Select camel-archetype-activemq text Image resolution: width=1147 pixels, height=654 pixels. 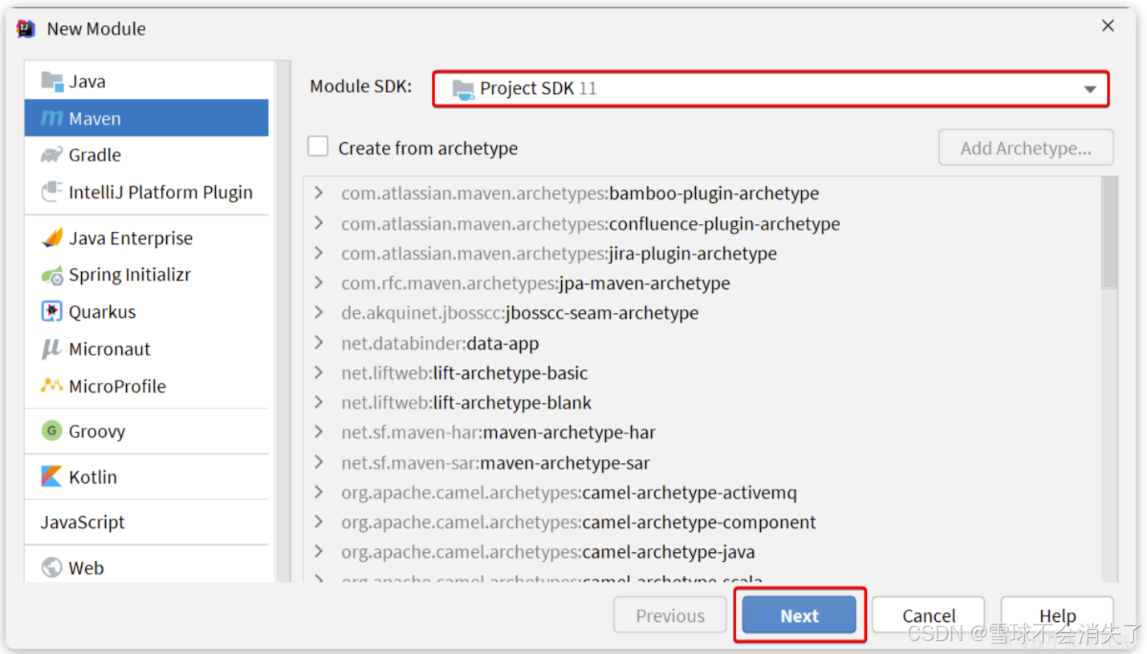pyautogui.click(x=689, y=493)
